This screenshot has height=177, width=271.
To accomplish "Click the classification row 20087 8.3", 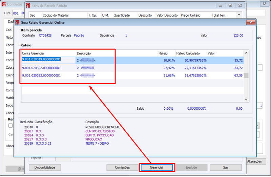I will pyautogui.click(x=69, y=131).
